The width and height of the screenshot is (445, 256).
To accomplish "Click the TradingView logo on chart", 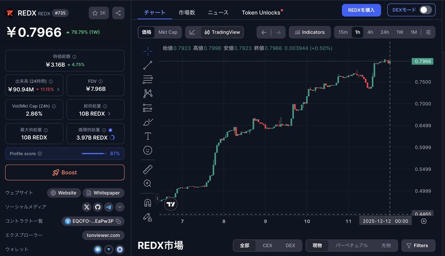I will (171, 204).
